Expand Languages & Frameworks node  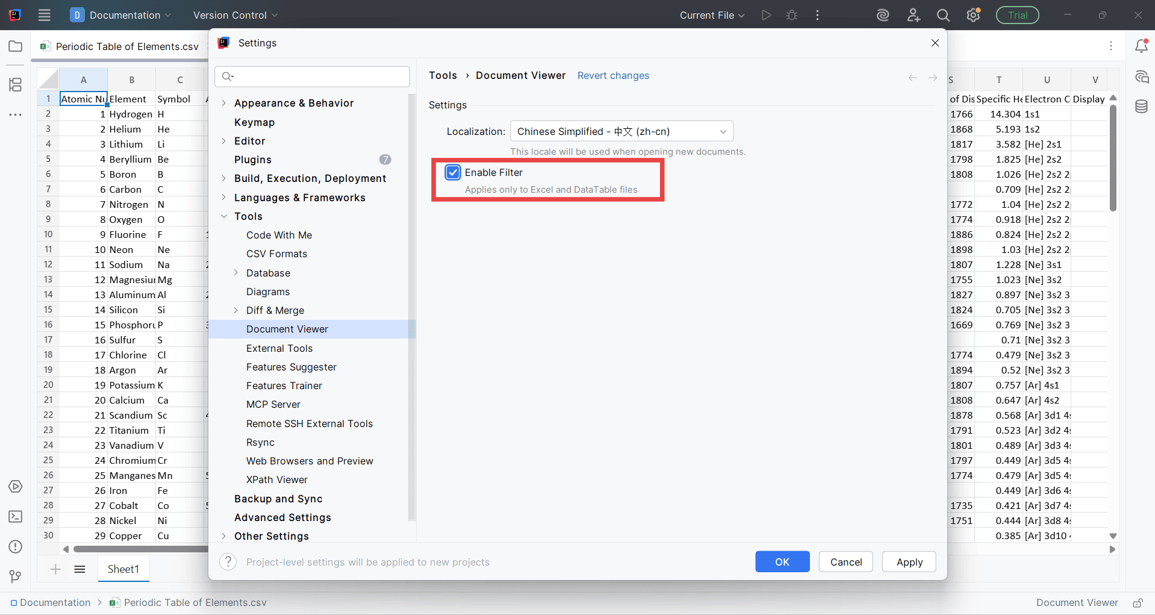(224, 198)
